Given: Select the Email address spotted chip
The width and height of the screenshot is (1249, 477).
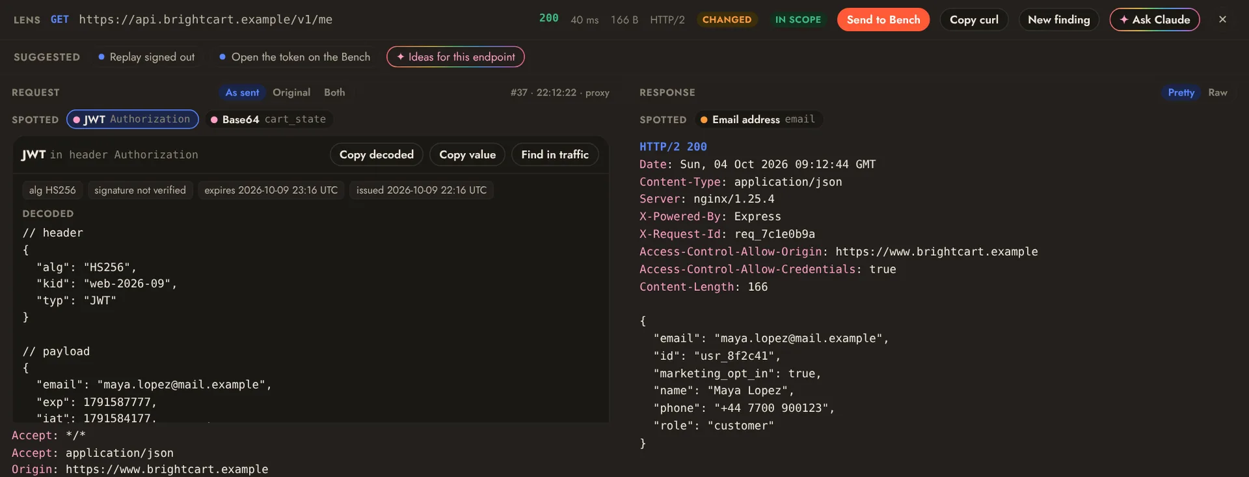Looking at the screenshot, I should [759, 119].
